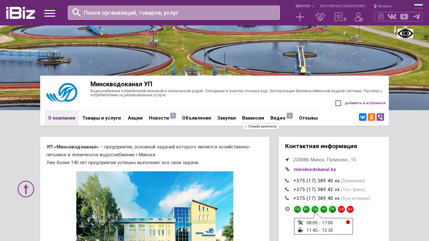Viewport: 429px width, 241px height.
Task: Open the hamburger menu
Action: (50, 13)
